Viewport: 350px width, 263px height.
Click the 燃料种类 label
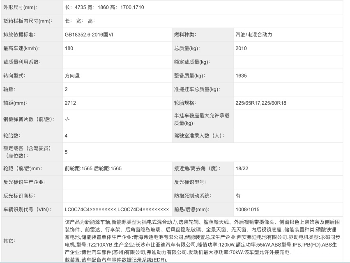click(x=185, y=34)
